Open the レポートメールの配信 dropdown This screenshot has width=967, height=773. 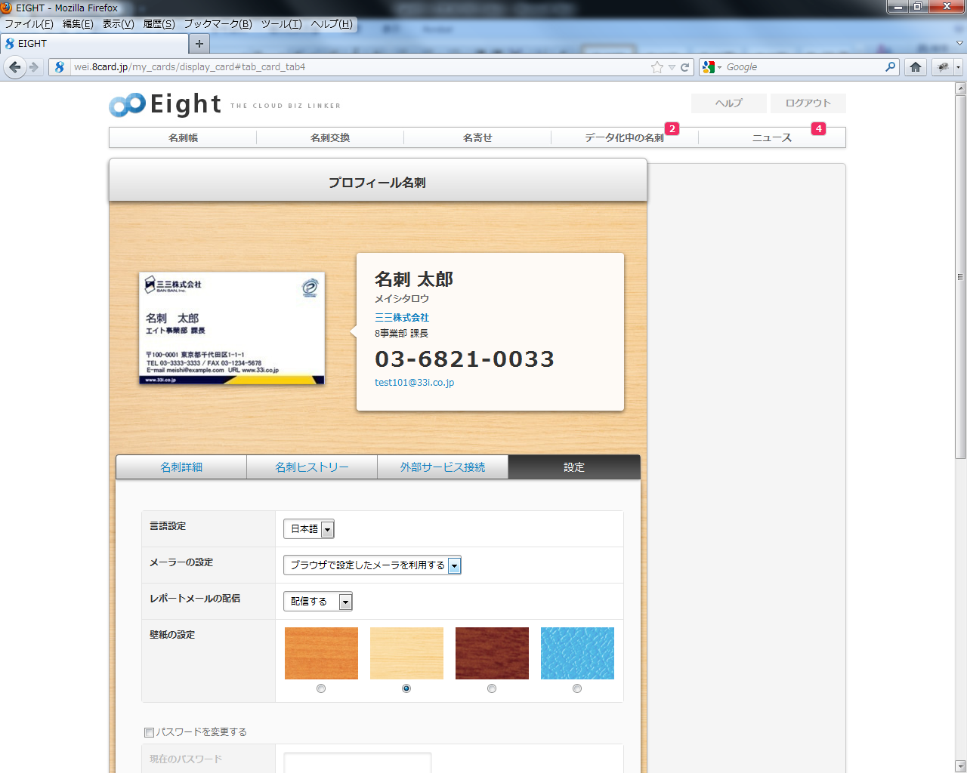318,602
